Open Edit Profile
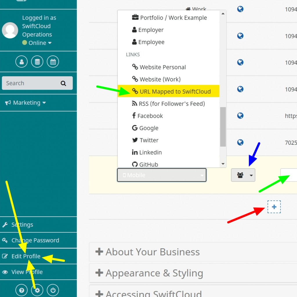Screen dimensions: 297x297 [26, 256]
